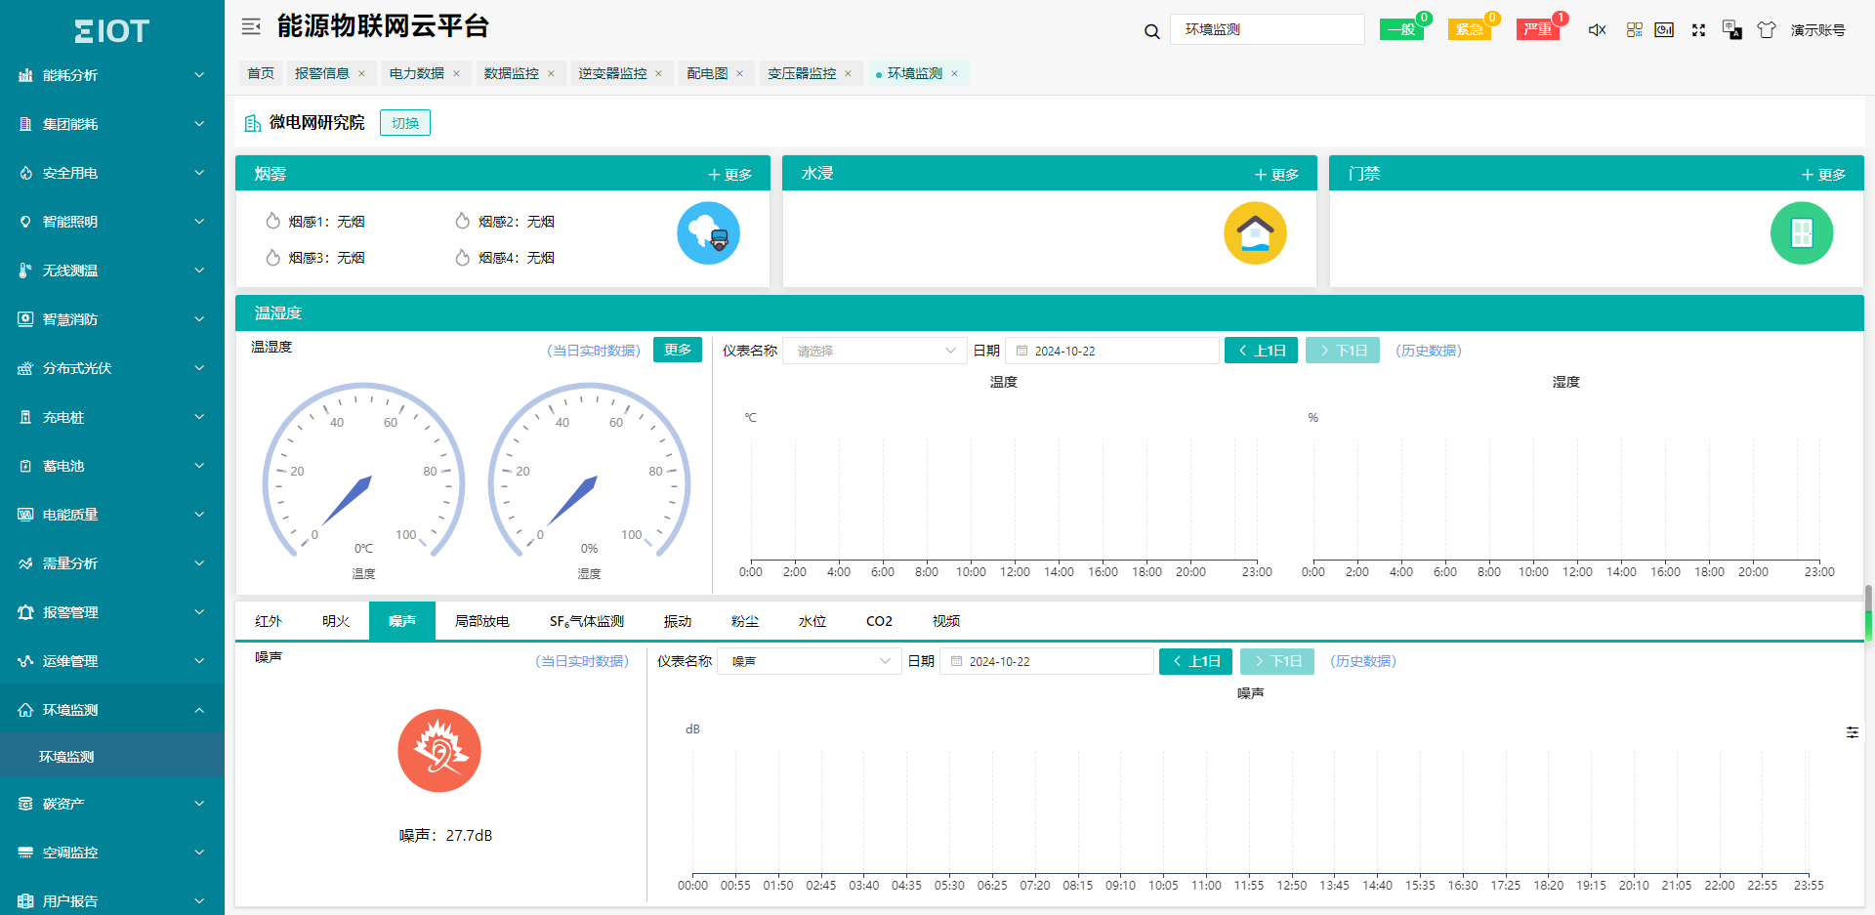Open the 噪声 meter name dropdown
Image resolution: width=1875 pixels, height=915 pixels.
coord(809,661)
